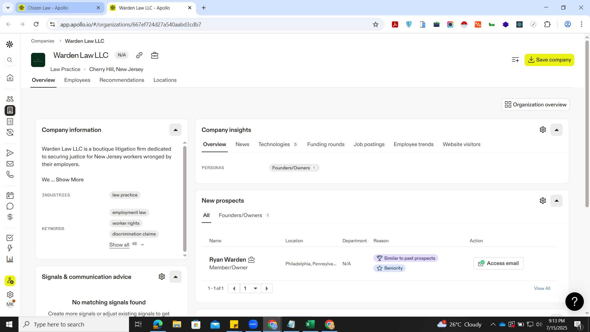Open Zoom from the taskbar
Screen dimensions: 590x332
point(253,324)
